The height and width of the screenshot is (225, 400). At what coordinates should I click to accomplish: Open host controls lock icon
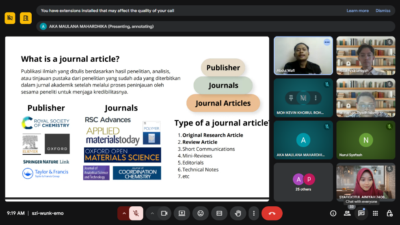tap(389, 213)
